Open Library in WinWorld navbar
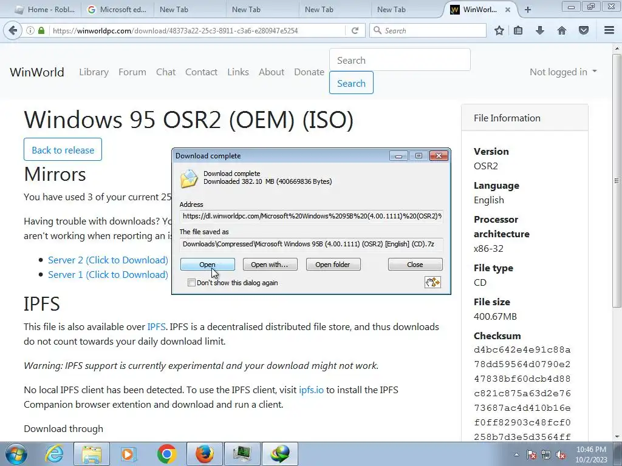622x466 pixels. [x=94, y=72]
